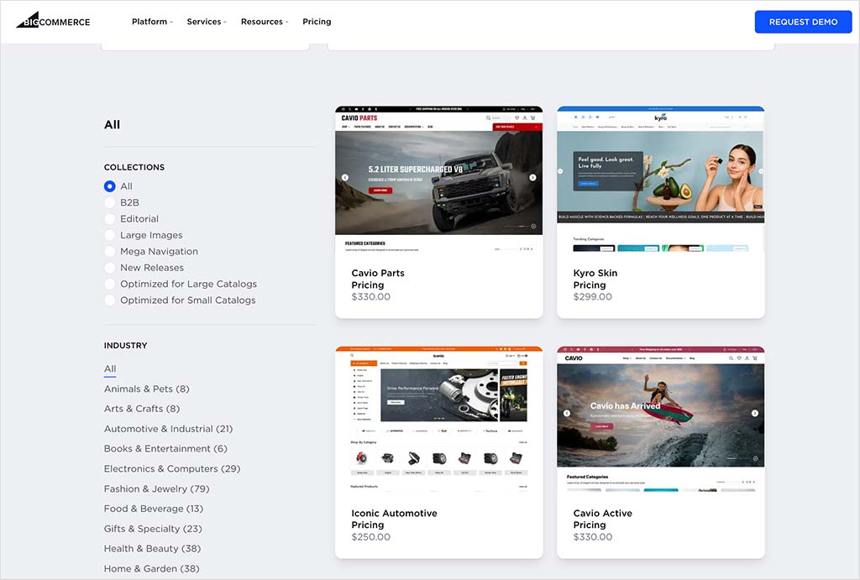
Task: Go to the Pricing page
Action: point(317,21)
